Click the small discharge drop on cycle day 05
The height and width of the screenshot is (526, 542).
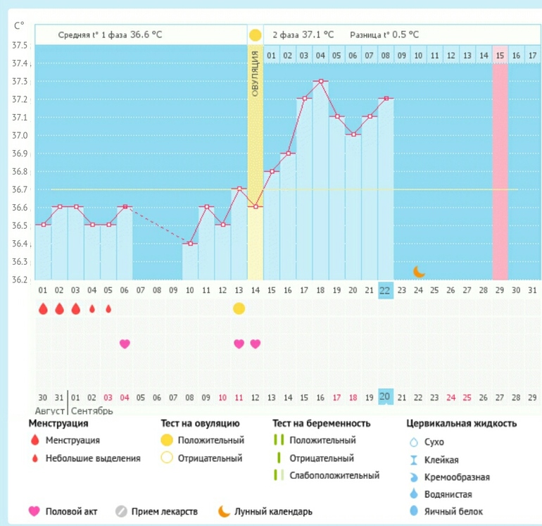(108, 308)
